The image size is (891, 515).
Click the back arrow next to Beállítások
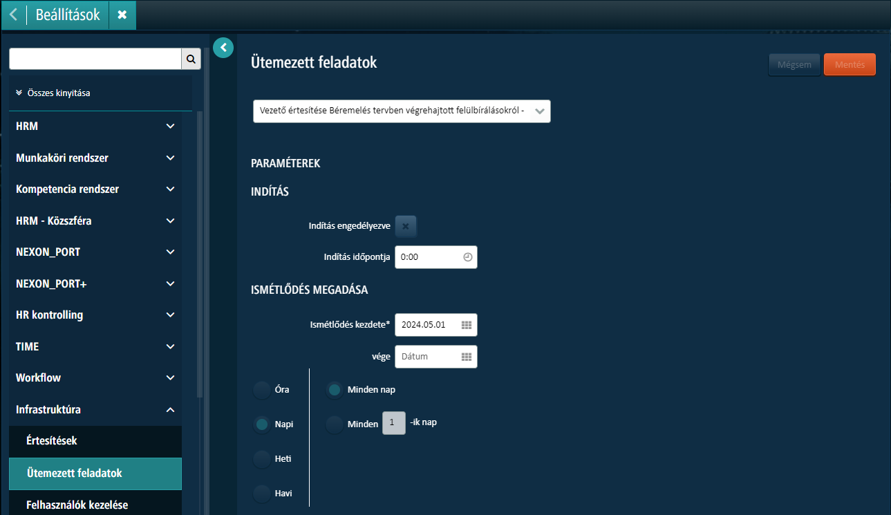(13, 15)
